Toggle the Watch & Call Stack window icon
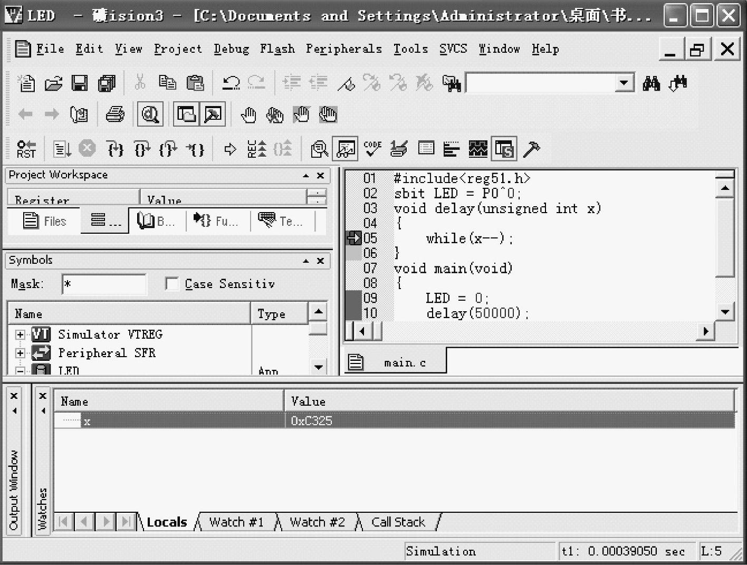 pyautogui.click(x=346, y=149)
